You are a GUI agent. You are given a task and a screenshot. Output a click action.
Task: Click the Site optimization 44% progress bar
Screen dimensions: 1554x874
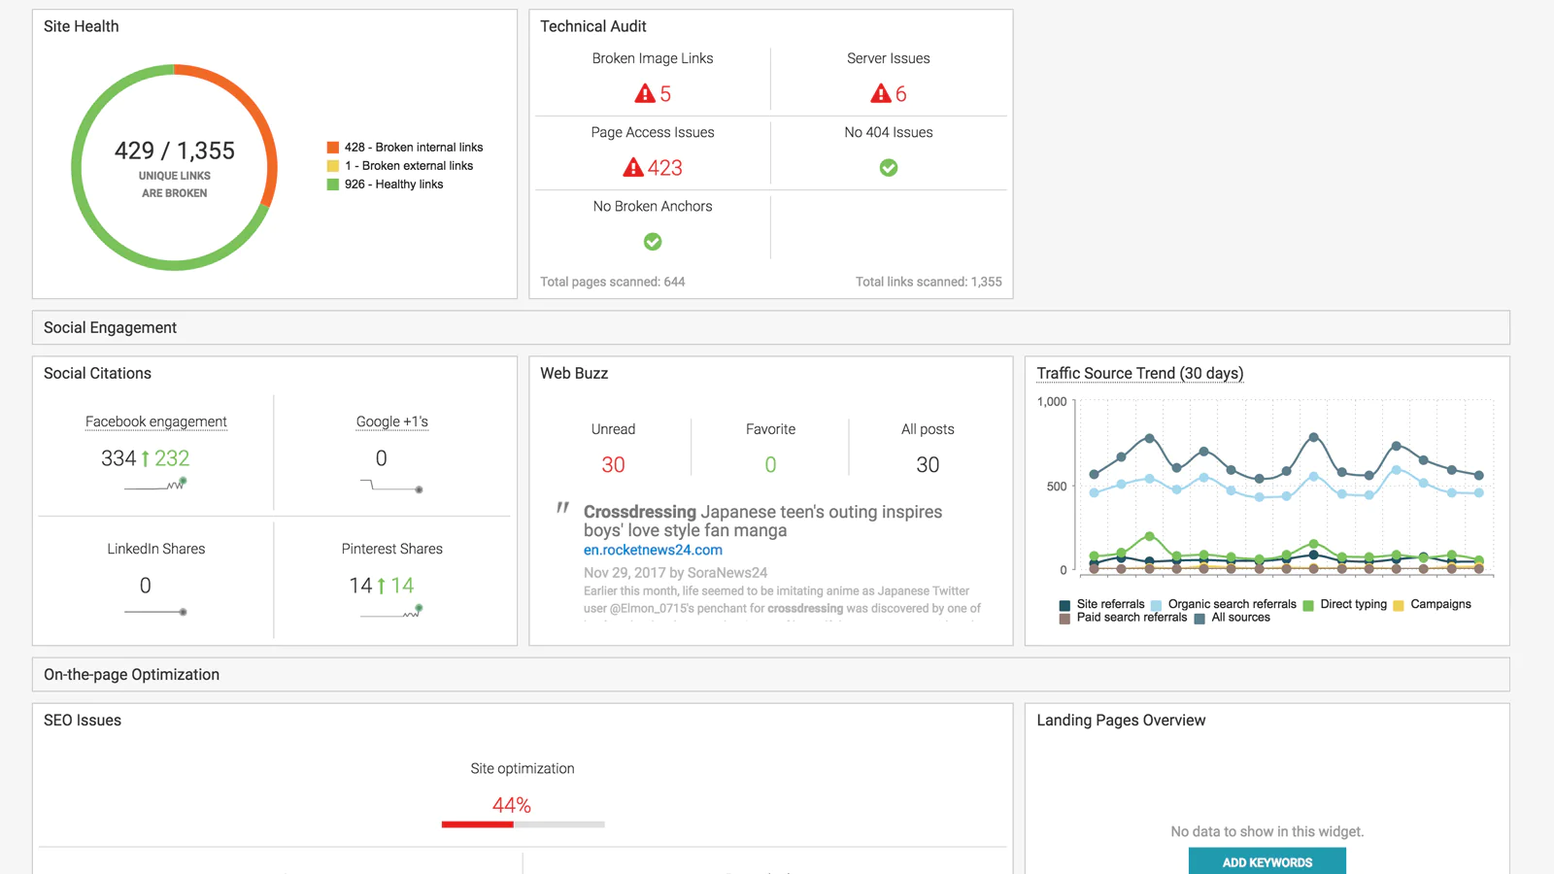[x=523, y=824]
